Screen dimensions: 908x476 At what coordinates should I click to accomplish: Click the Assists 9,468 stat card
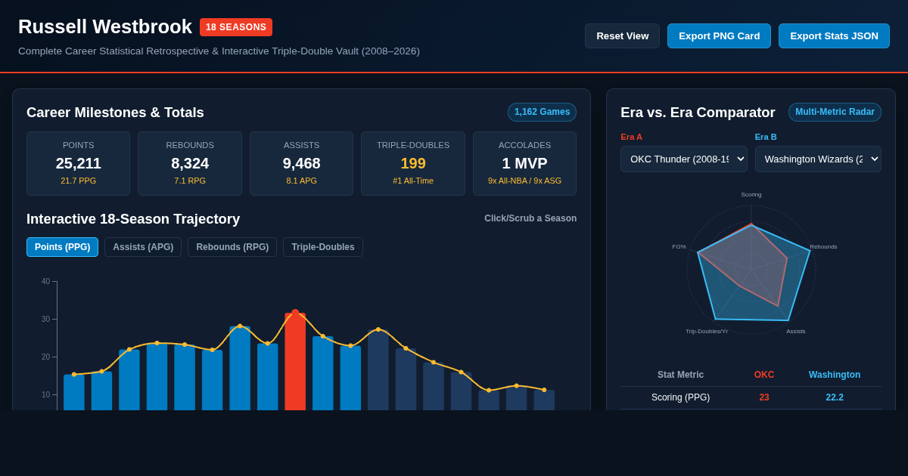[301, 164]
